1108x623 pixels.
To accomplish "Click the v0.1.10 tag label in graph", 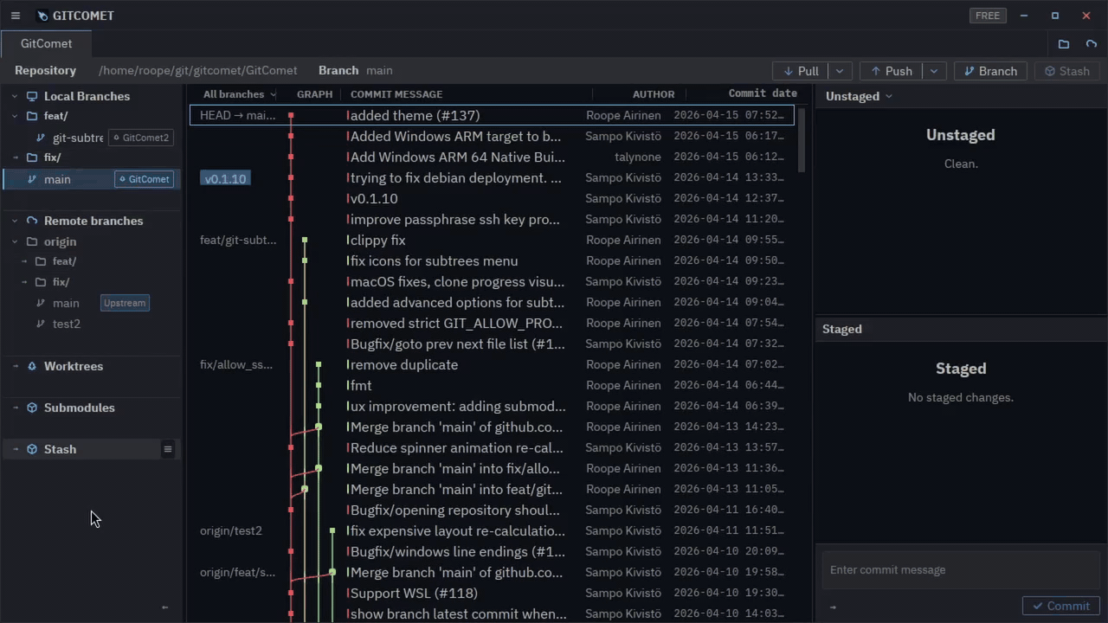I will (x=225, y=178).
